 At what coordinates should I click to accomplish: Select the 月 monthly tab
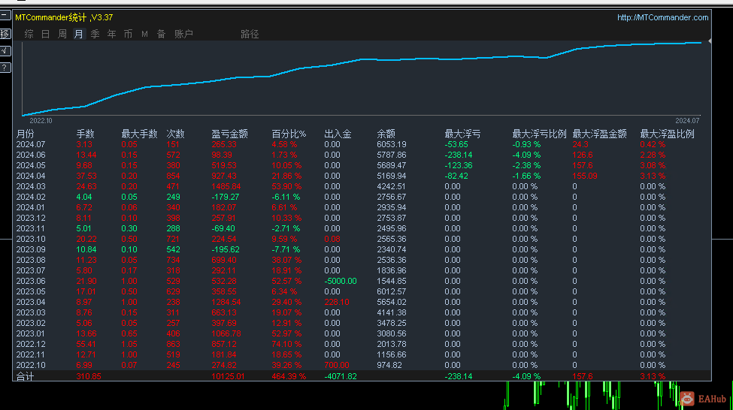[78, 34]
